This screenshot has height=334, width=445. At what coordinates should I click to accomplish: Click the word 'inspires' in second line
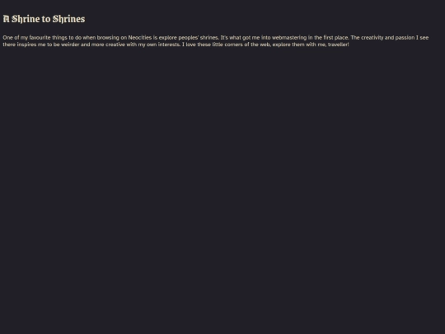(26, 45)
